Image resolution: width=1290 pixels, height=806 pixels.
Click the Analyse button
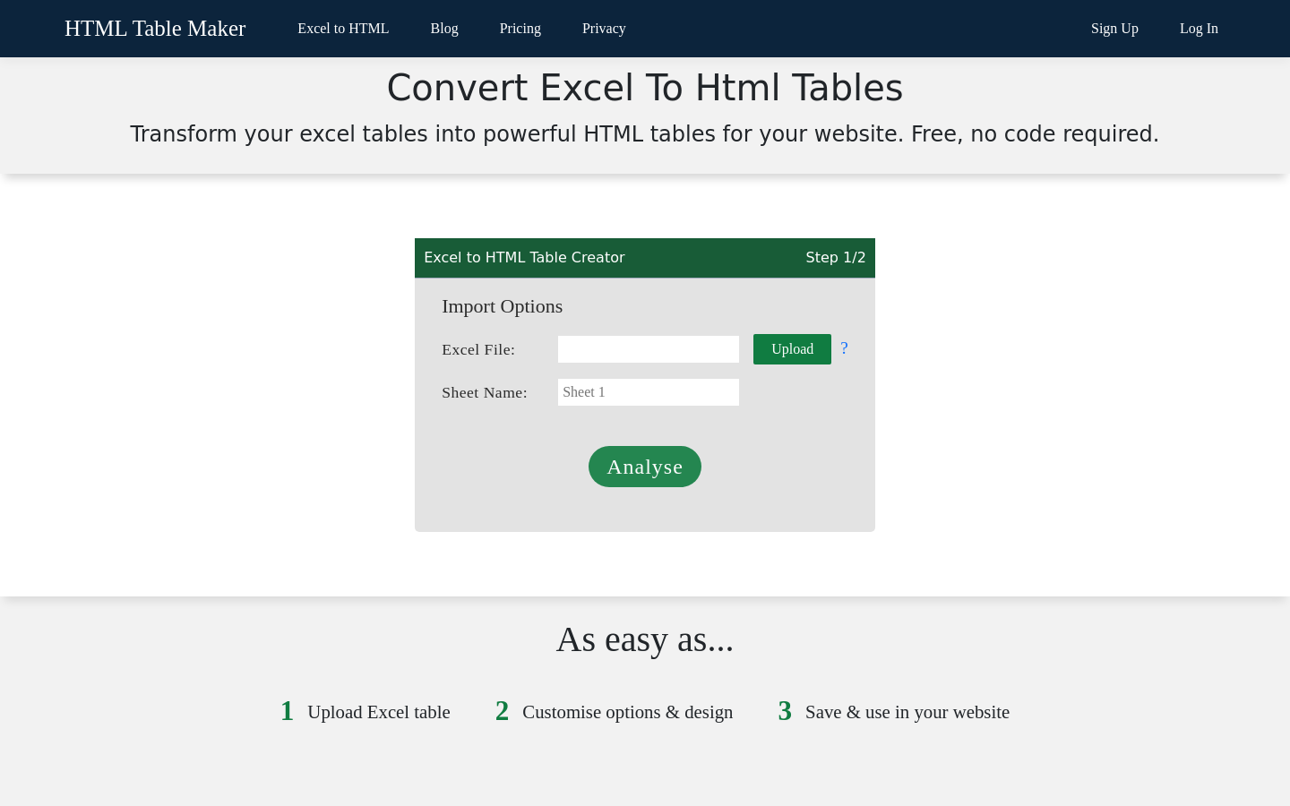tap(645, 467)
